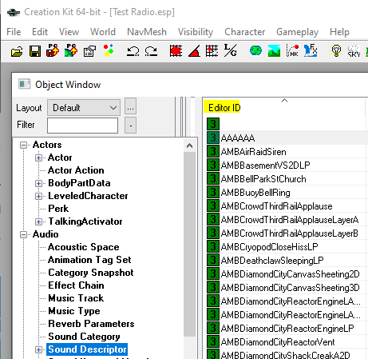Screen dimensions: 368x359
Task: Click the Redo arrow icon
Action: click(151, 51)
